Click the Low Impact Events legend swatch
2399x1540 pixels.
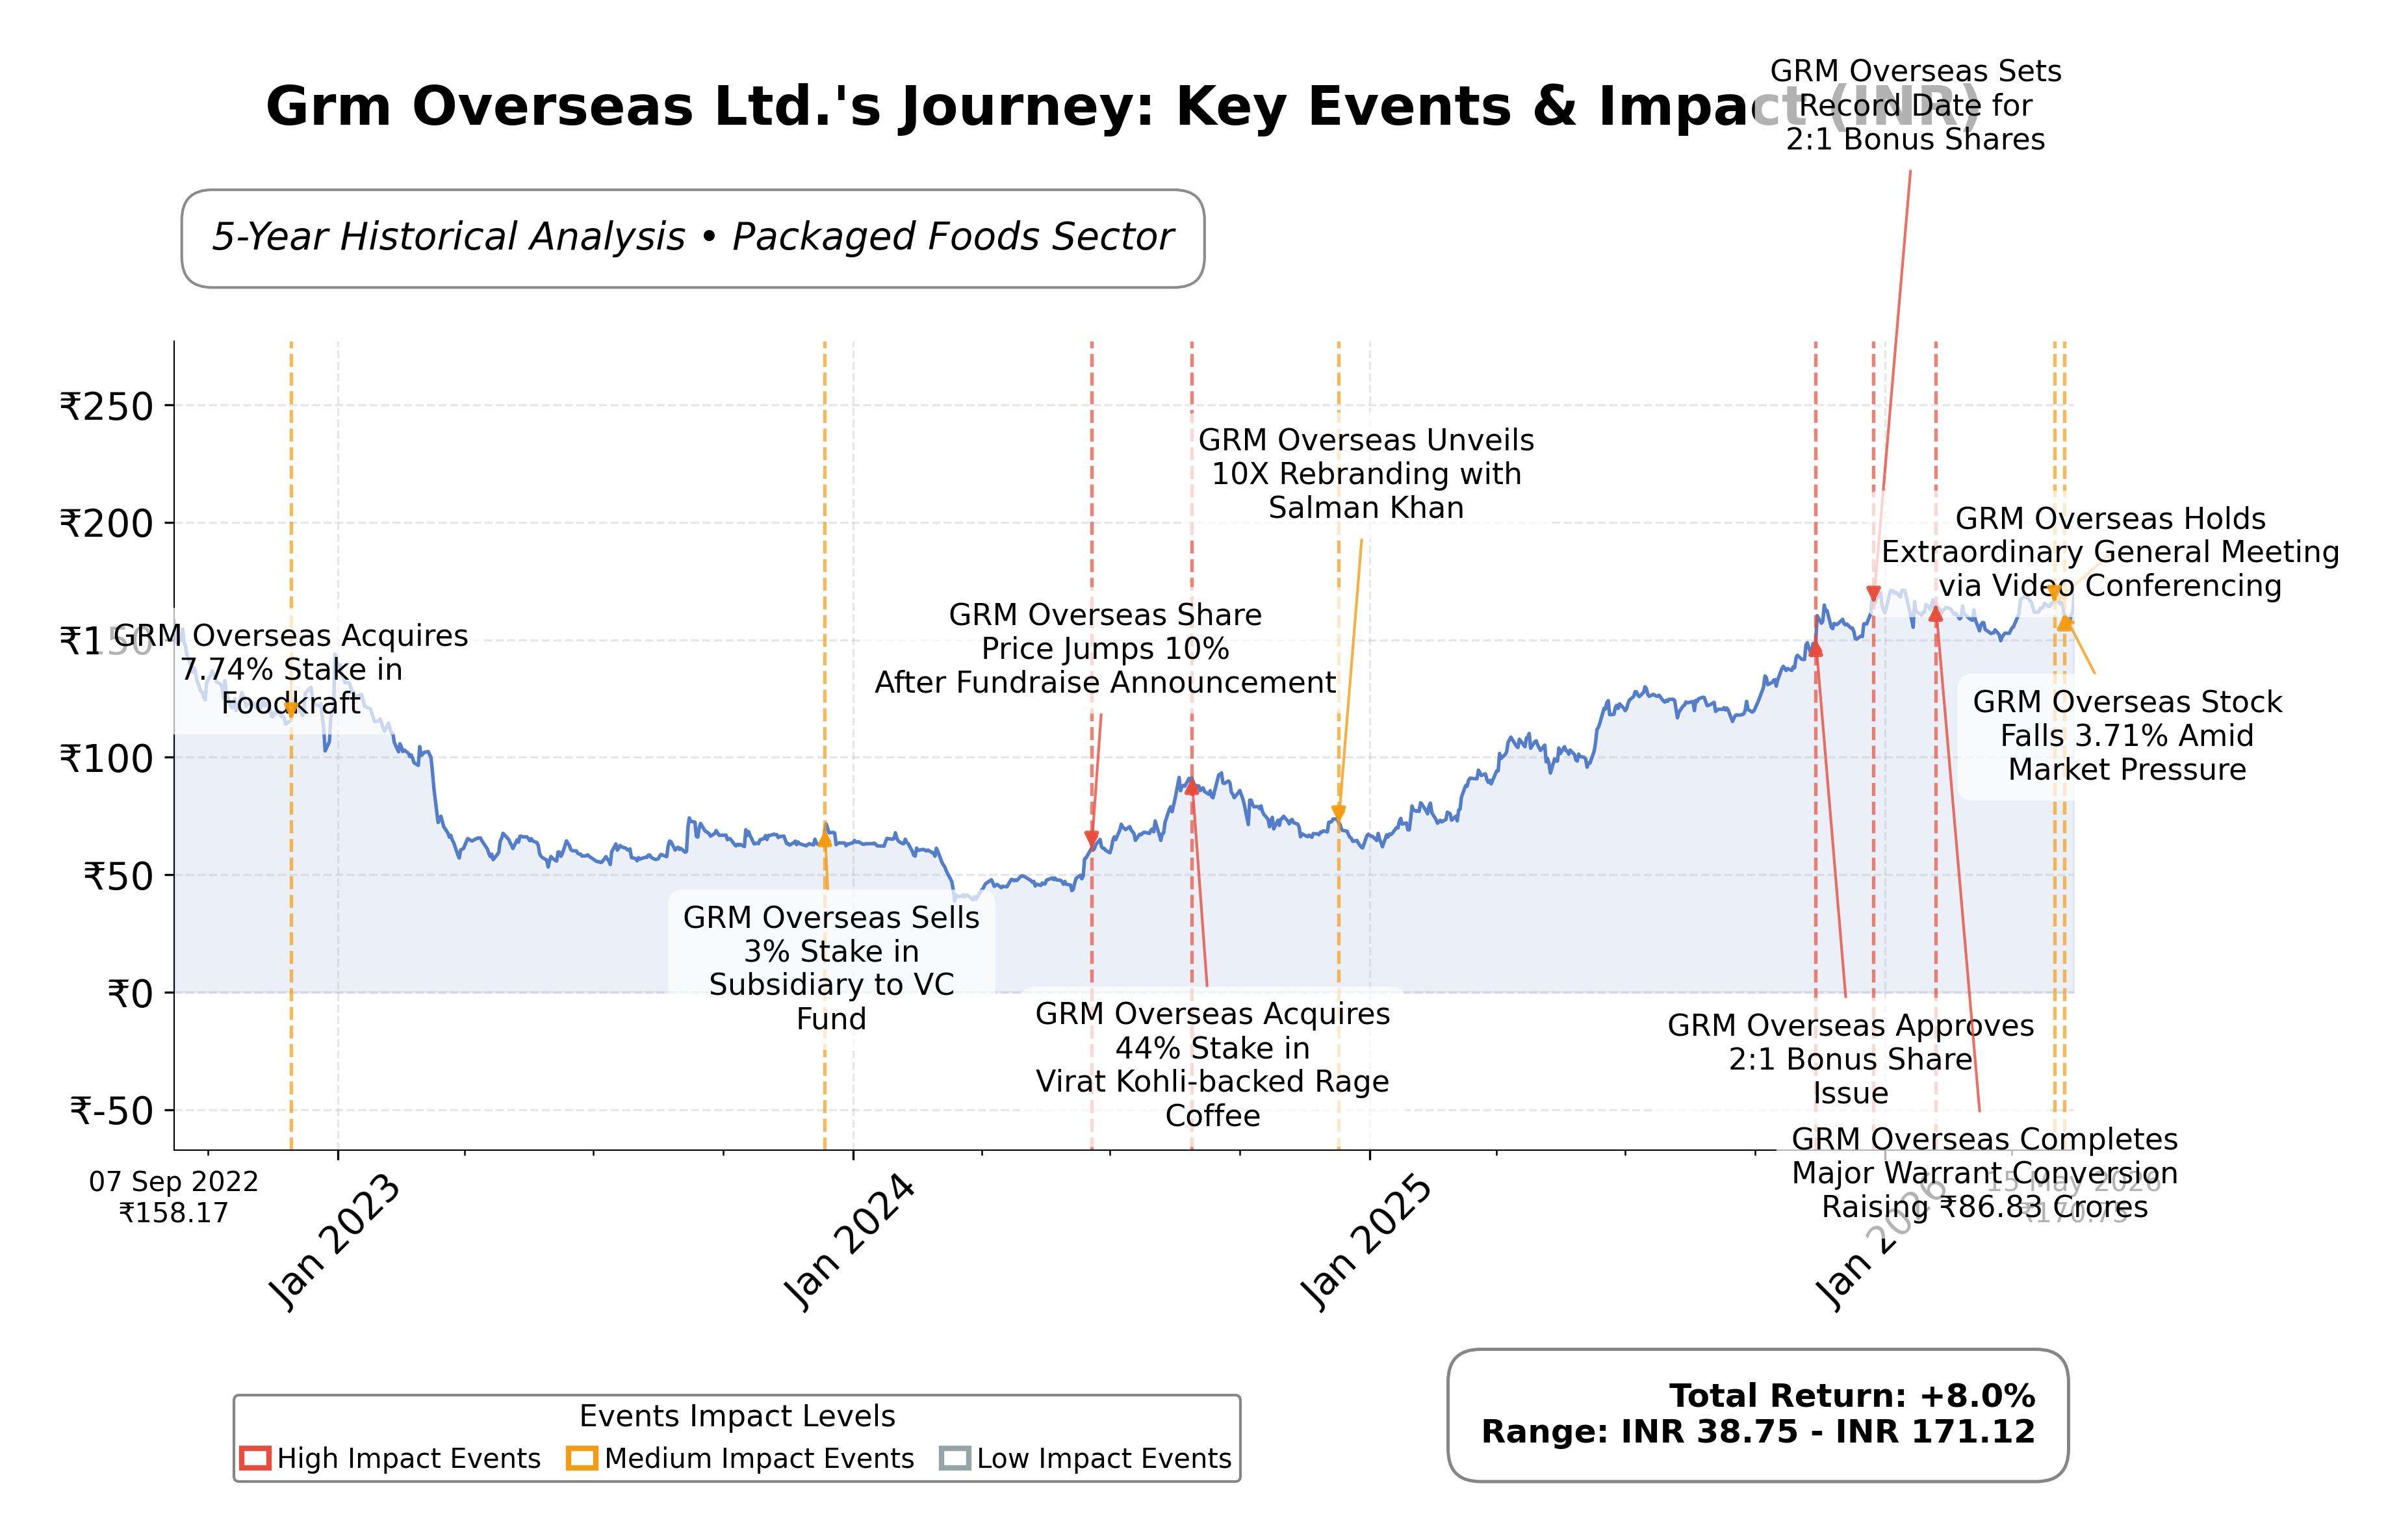point(955,1458)
